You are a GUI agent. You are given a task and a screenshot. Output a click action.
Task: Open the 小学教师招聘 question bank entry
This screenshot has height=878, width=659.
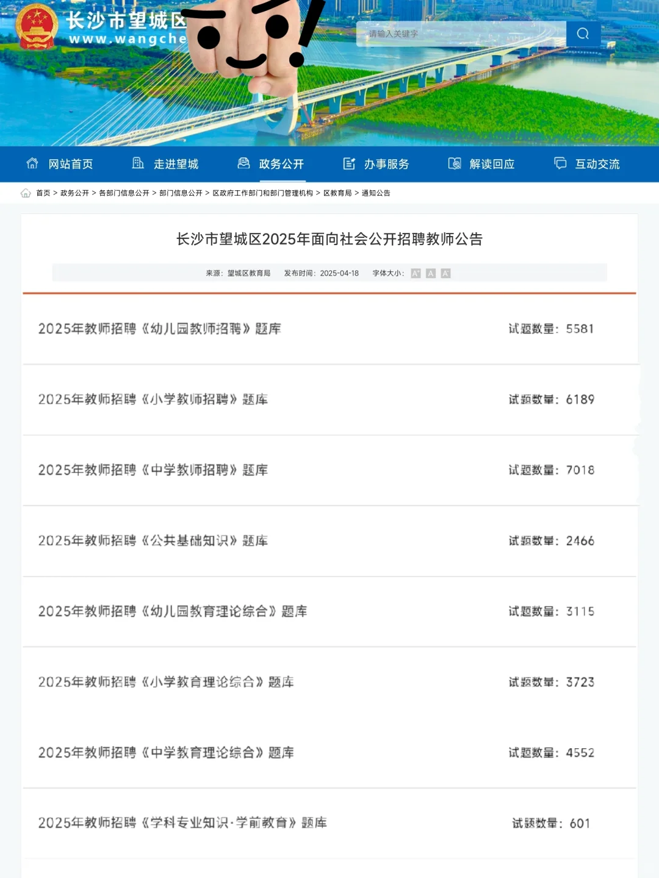tap(154, 399)
